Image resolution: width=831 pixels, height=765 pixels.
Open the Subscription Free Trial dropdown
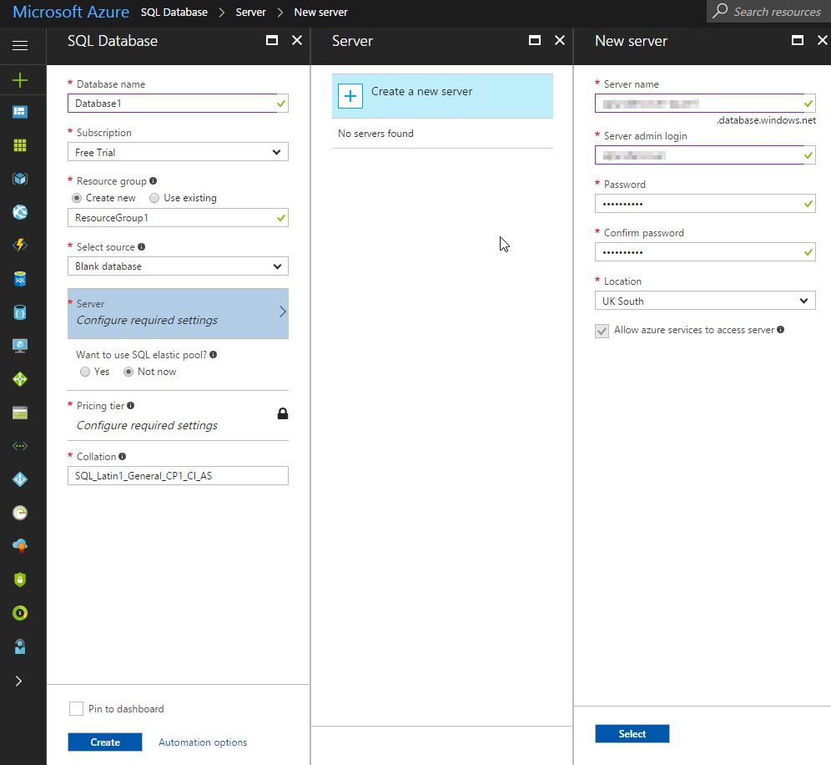click(x=178, y=152)
